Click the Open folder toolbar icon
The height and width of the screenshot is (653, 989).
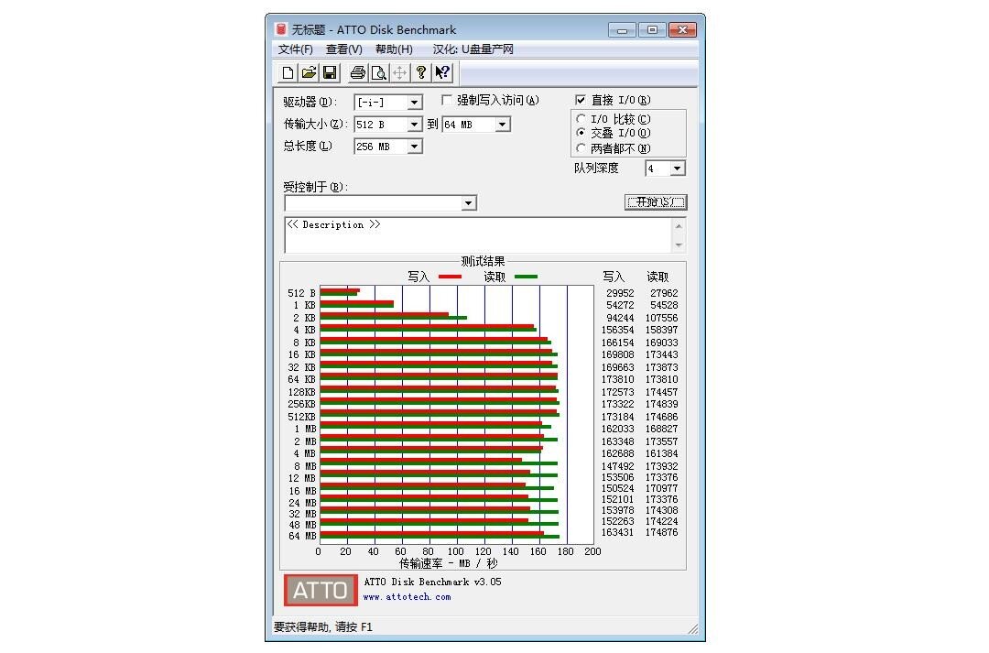coord(309,73)
